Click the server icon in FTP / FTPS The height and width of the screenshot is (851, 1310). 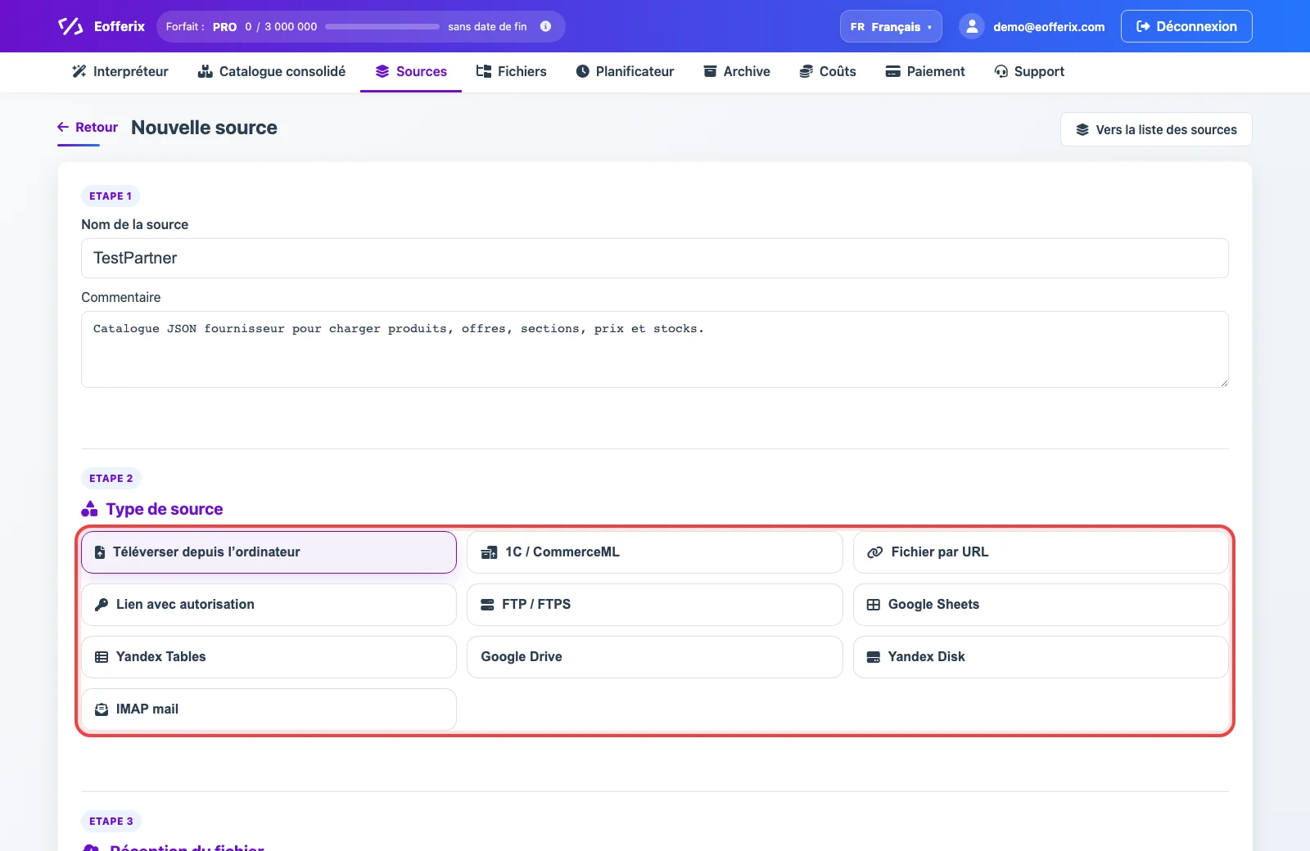[x=487, y=605]
